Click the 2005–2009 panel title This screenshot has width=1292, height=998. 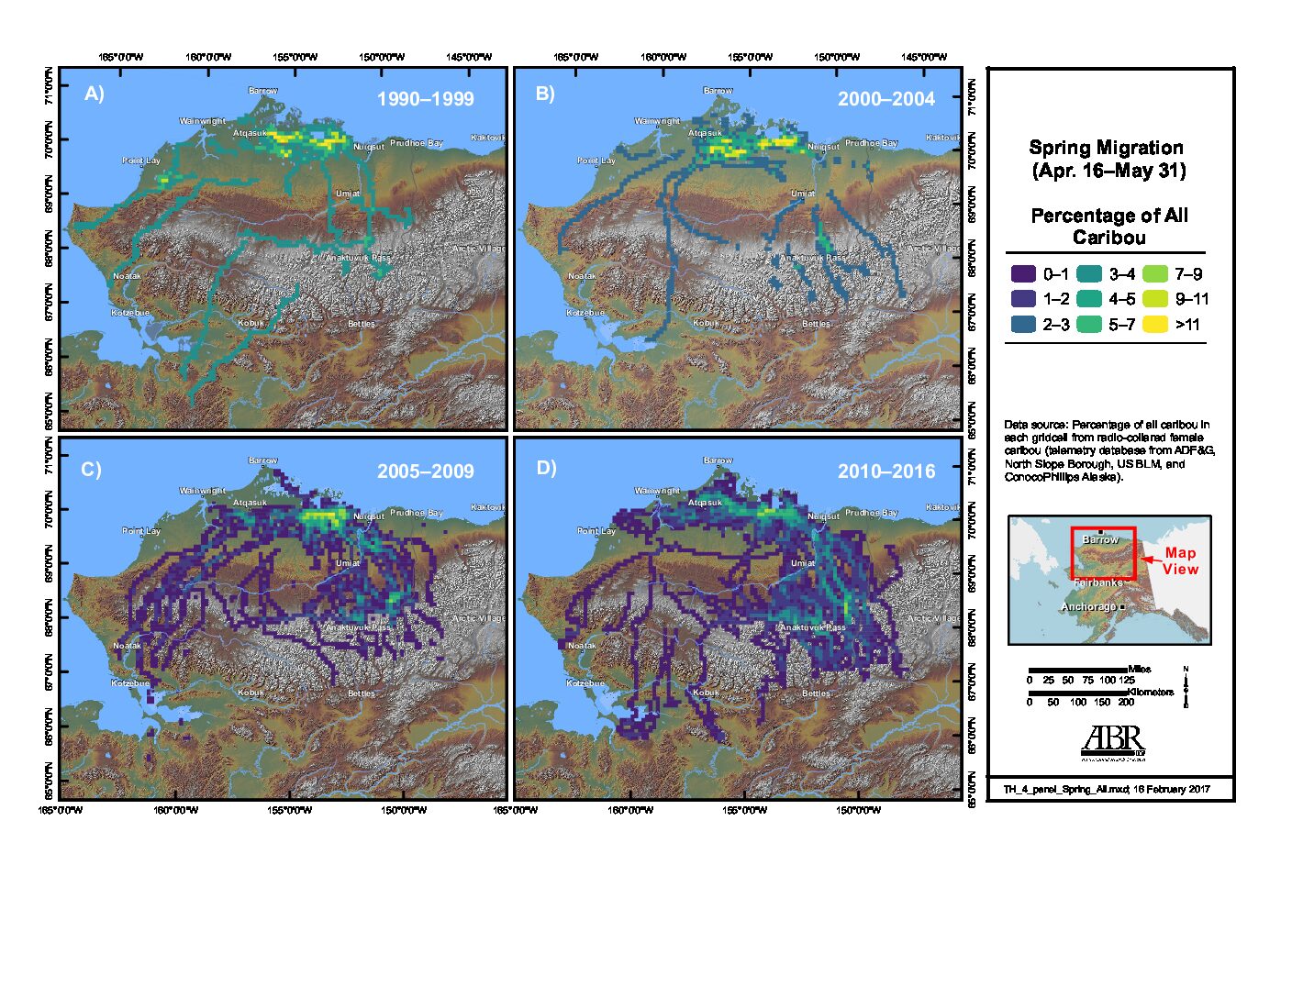coord(425,471)
